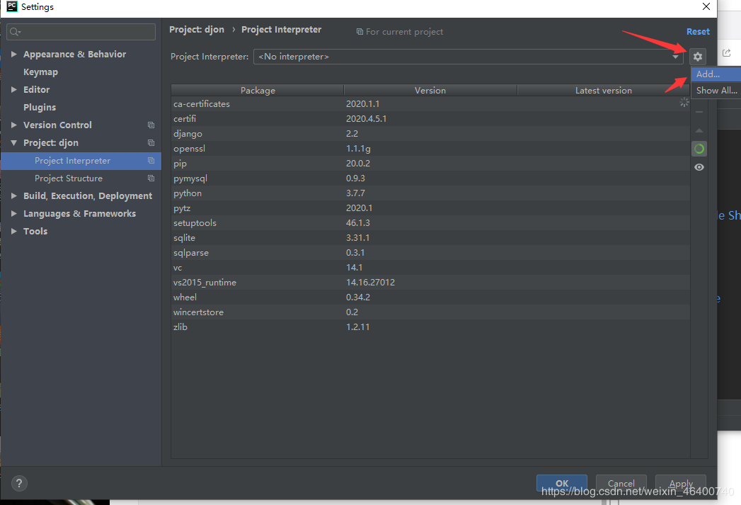Click the upgrade package up-arrow icon
741x505 pixels.
699,131
